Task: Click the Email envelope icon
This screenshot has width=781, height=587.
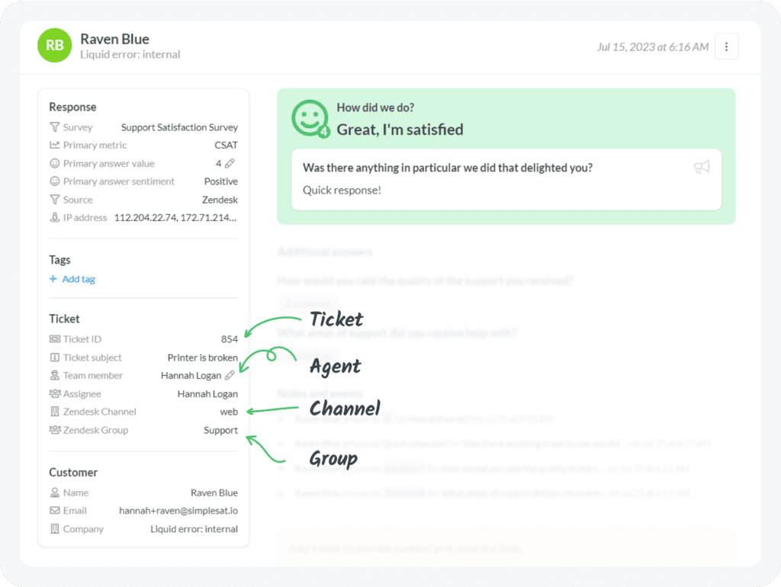Action: 55,510
